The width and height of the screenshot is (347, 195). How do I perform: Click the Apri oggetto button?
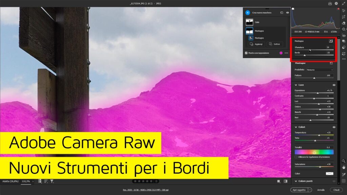point(299,190)
